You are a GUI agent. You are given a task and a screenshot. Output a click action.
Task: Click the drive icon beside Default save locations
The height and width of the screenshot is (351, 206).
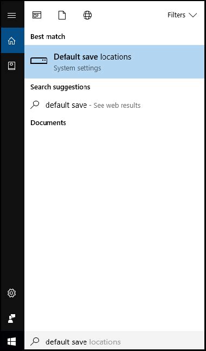point(38,61)
